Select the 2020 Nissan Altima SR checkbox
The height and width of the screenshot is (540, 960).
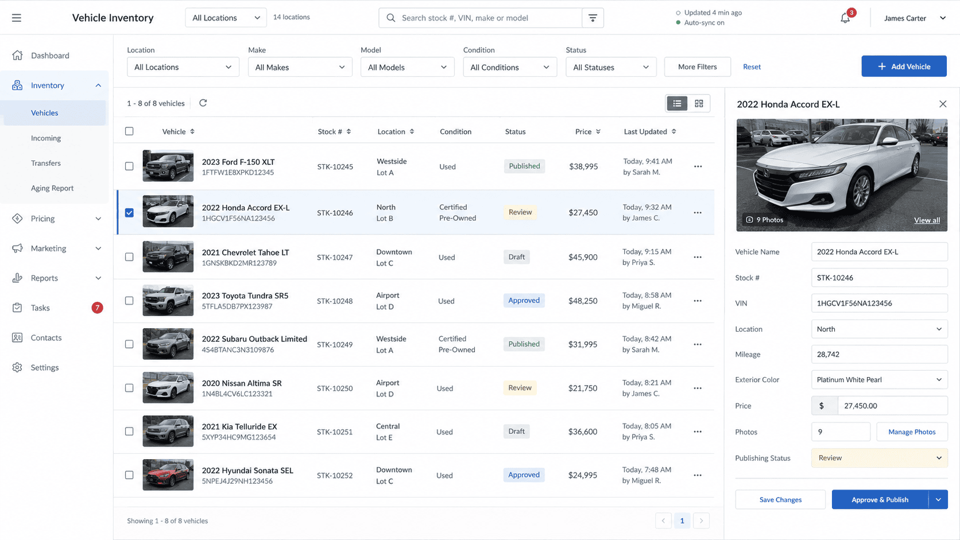129,388
